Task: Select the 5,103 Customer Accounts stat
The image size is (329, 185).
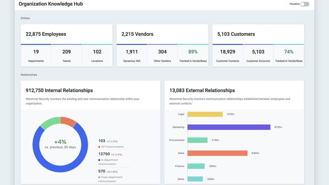Action: click(x=258, y=56)
